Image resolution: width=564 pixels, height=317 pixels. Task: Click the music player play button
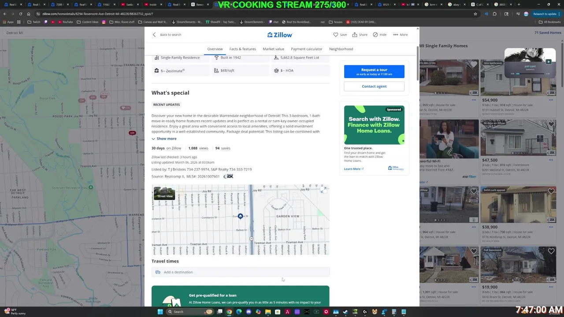tap(548, 62)
